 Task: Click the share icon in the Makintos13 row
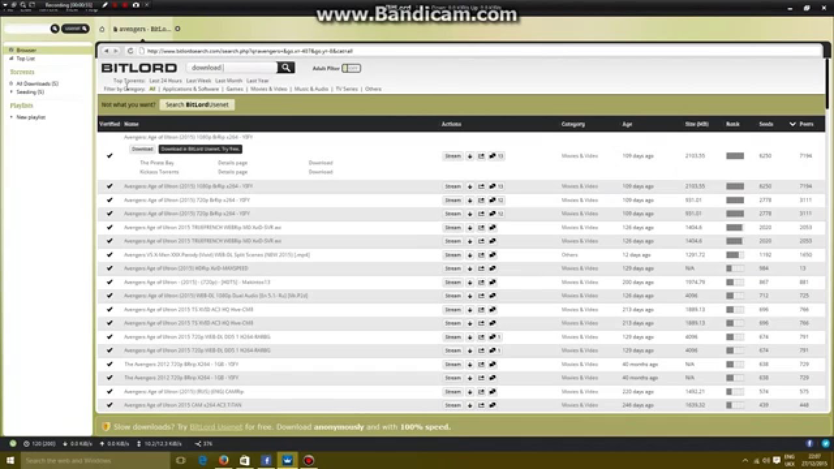pos(481,283)
